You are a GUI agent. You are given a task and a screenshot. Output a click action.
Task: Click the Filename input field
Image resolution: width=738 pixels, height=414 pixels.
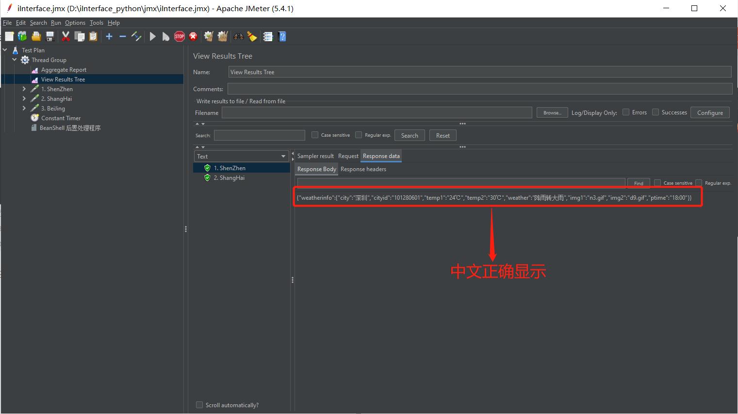[377, 112]
